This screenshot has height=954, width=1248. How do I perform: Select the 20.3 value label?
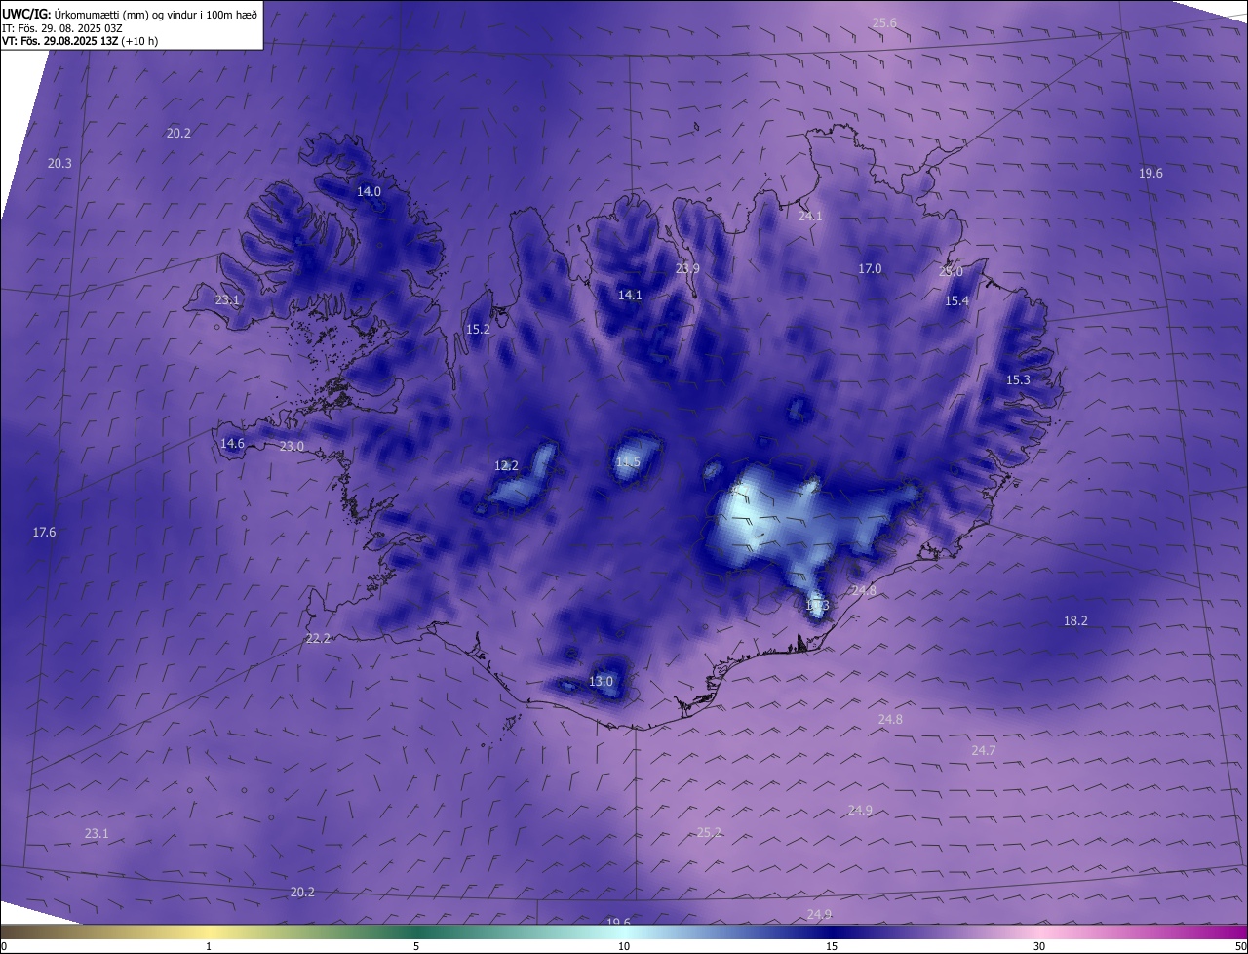pyautogui.click(x=59, y=163)
